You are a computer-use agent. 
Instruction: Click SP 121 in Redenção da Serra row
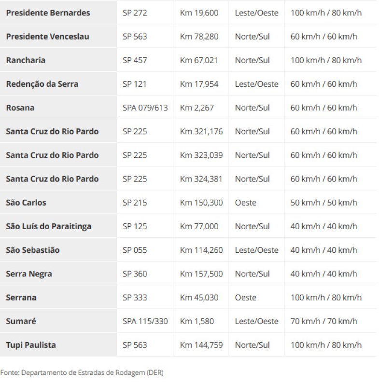click(135, 84)
